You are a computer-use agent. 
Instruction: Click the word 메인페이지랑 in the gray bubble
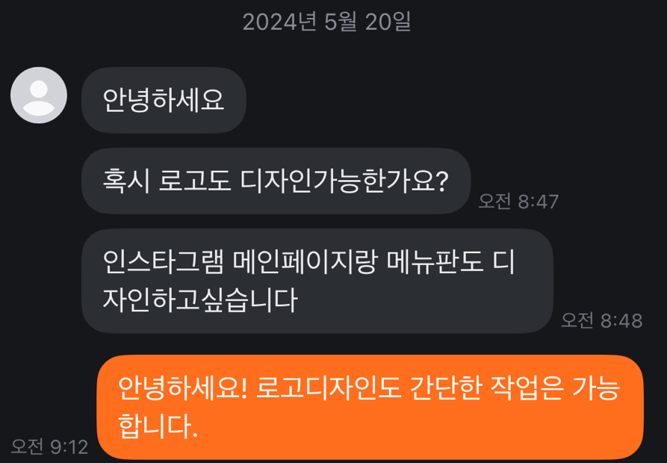[305, 261]
